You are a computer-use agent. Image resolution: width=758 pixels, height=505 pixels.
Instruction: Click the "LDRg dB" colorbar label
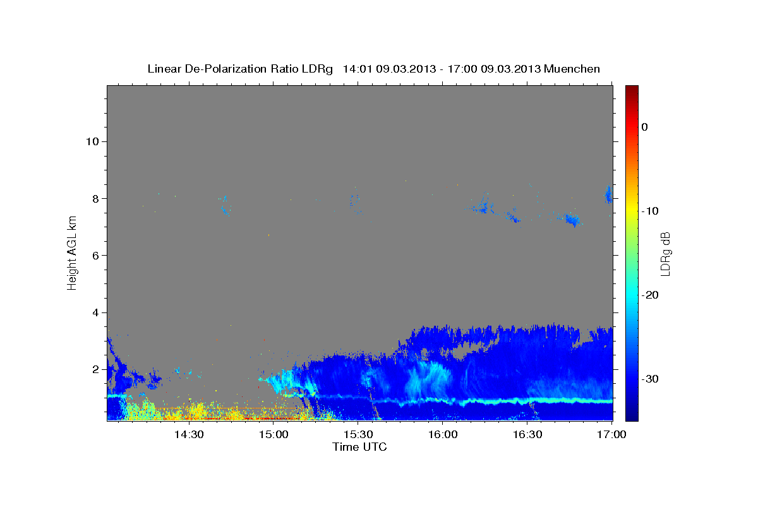point(665,254)
